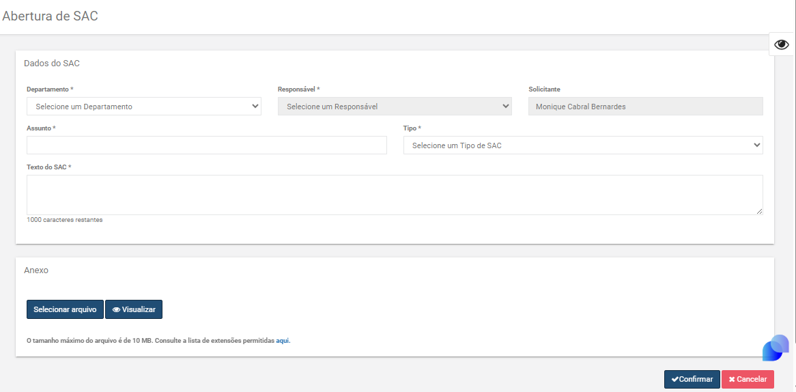Click the Anexo section heading
This screenshot has height=392, width=796.
tap(36, 270)
